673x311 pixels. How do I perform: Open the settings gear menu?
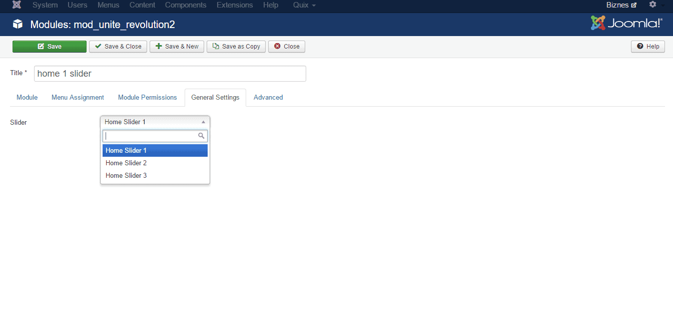point(652,5)
